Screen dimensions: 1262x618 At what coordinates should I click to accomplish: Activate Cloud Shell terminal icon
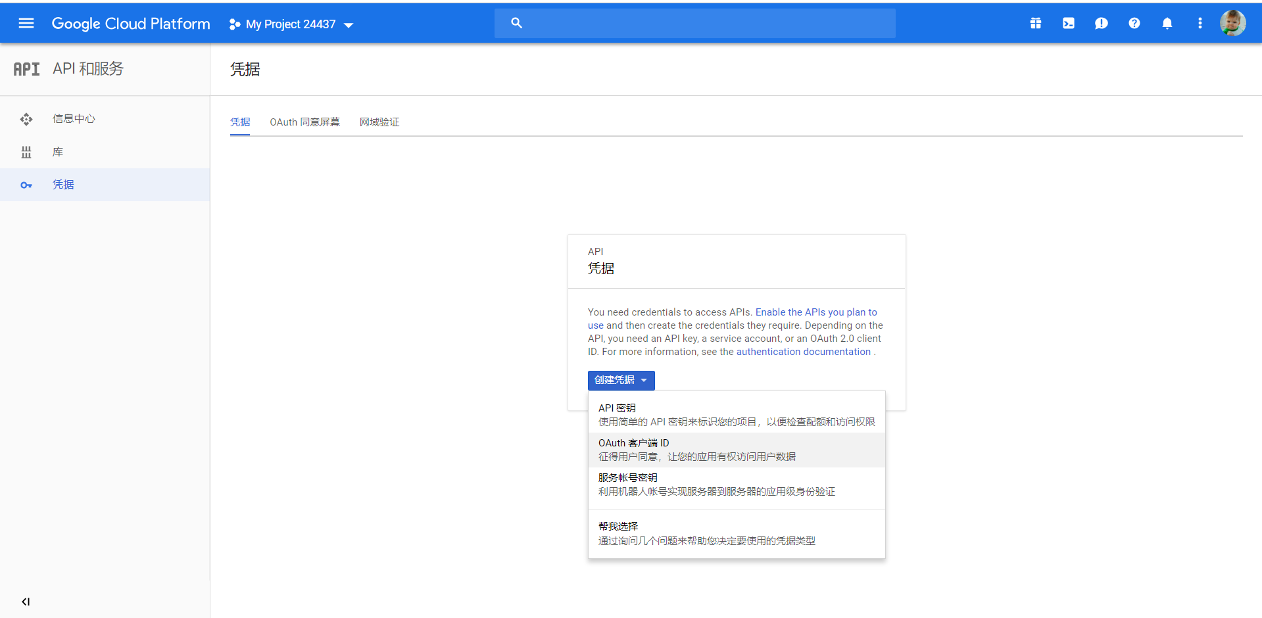click(x=1068, y=24)
